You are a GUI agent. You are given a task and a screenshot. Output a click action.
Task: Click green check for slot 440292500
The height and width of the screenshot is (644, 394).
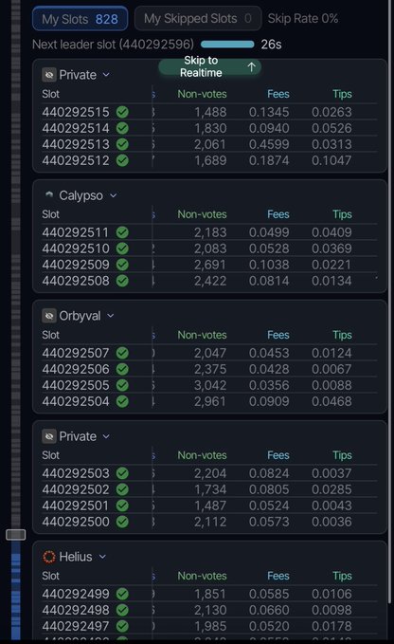(x=122, y=522)
